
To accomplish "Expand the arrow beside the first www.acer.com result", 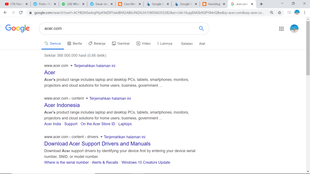I will pos(71,66).
